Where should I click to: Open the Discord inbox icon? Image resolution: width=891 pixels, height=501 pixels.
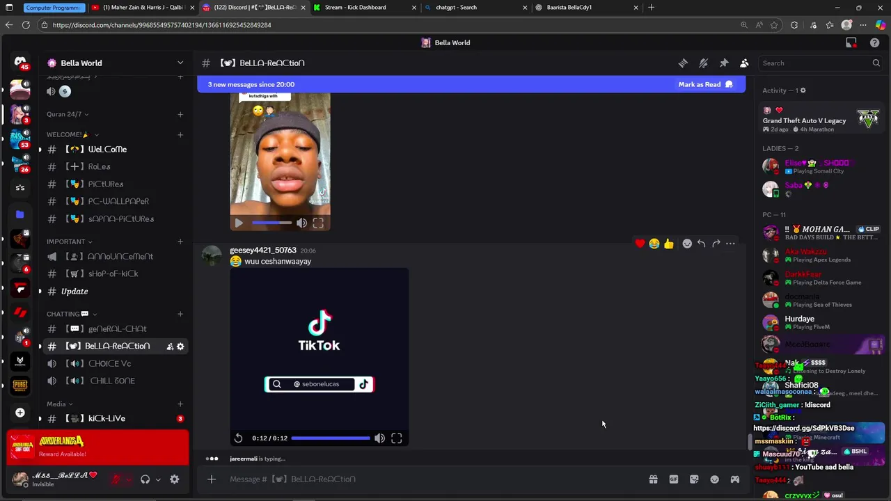point(851,42)
